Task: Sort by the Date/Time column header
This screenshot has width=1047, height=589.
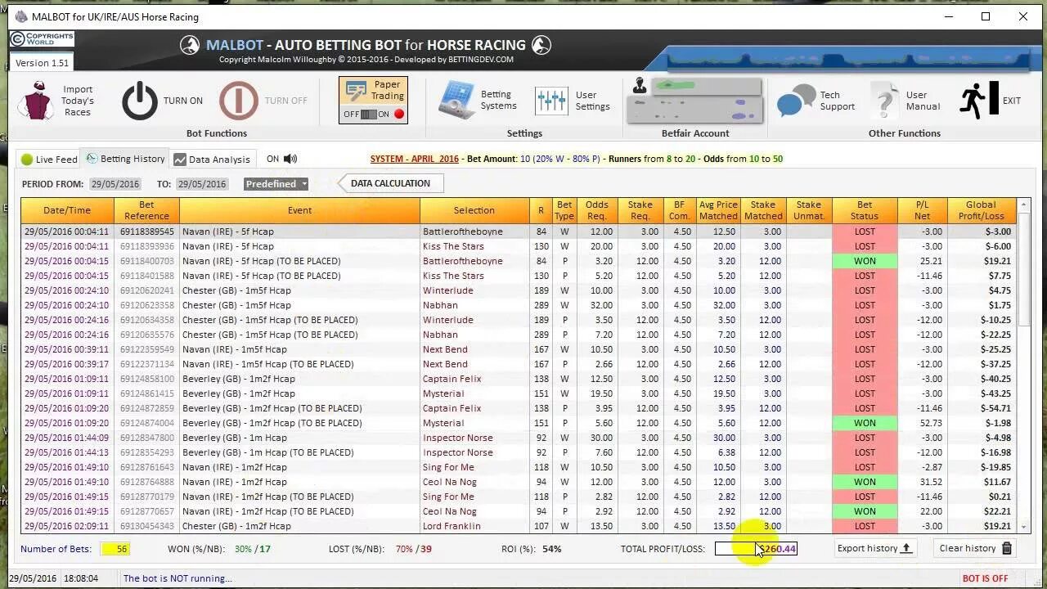Action: (x=67, y=210)
